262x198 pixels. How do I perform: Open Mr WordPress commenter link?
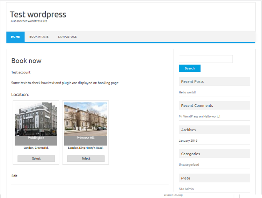(x=188, y=116)
